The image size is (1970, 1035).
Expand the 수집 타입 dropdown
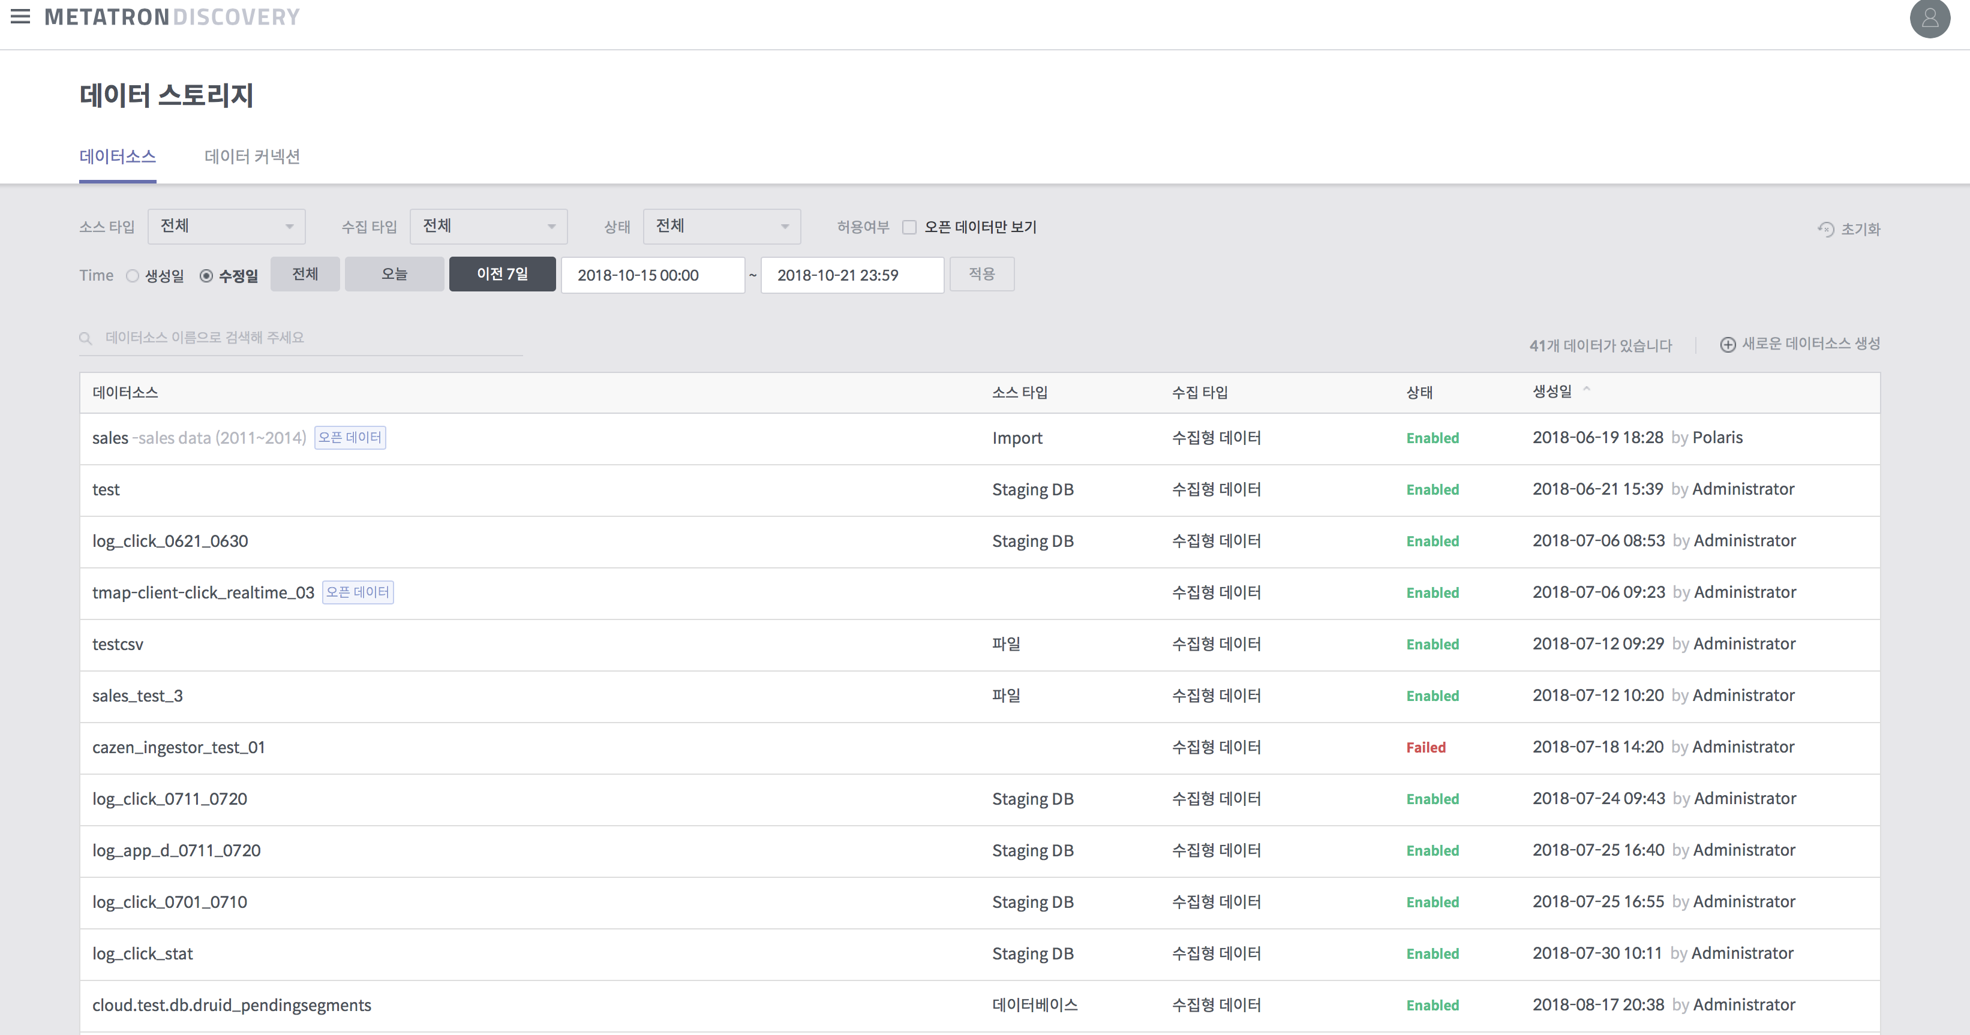click(x=488, y=226)
